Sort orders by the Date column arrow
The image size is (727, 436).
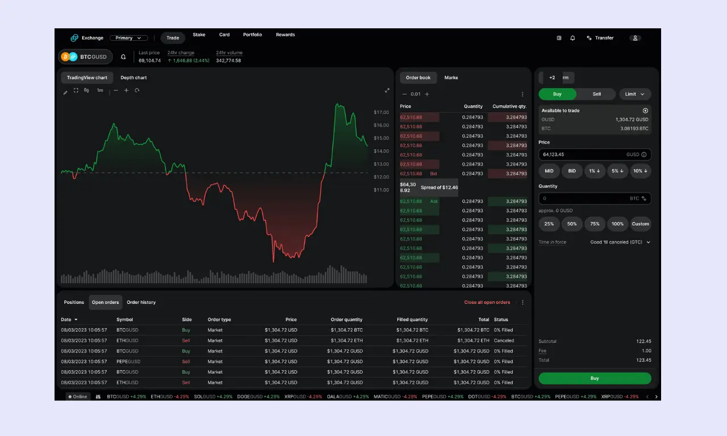click(76, 320)
